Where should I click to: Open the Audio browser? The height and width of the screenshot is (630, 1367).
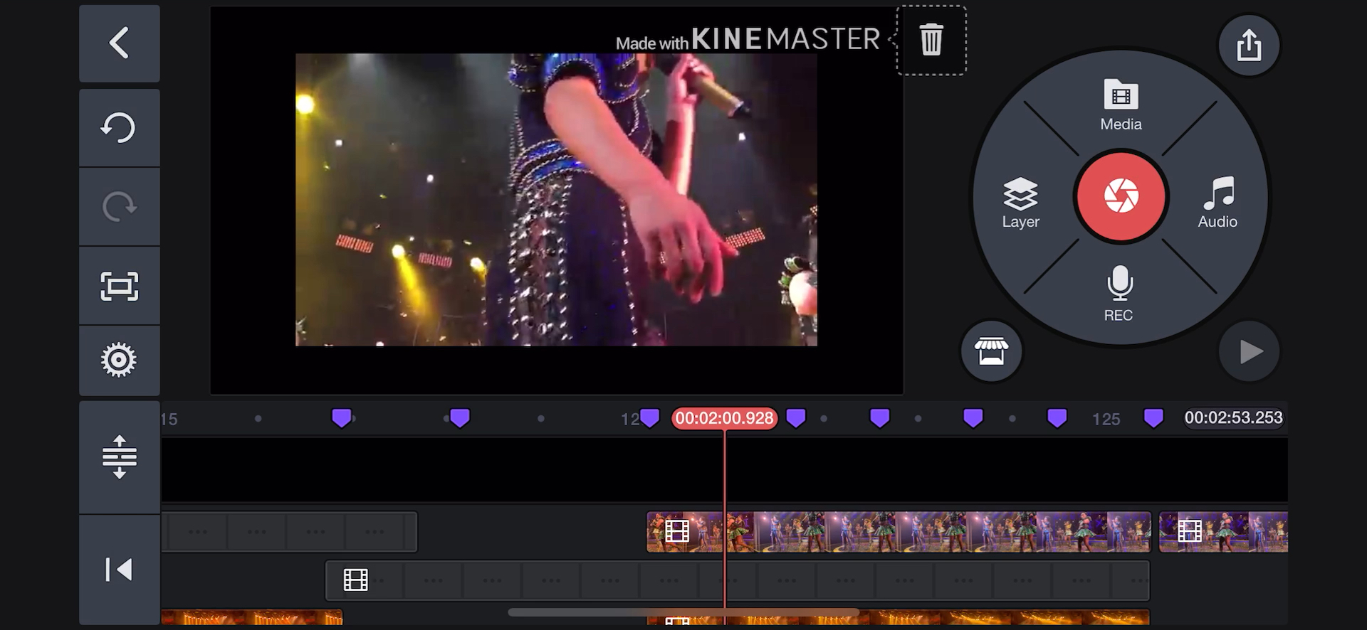1217,203
